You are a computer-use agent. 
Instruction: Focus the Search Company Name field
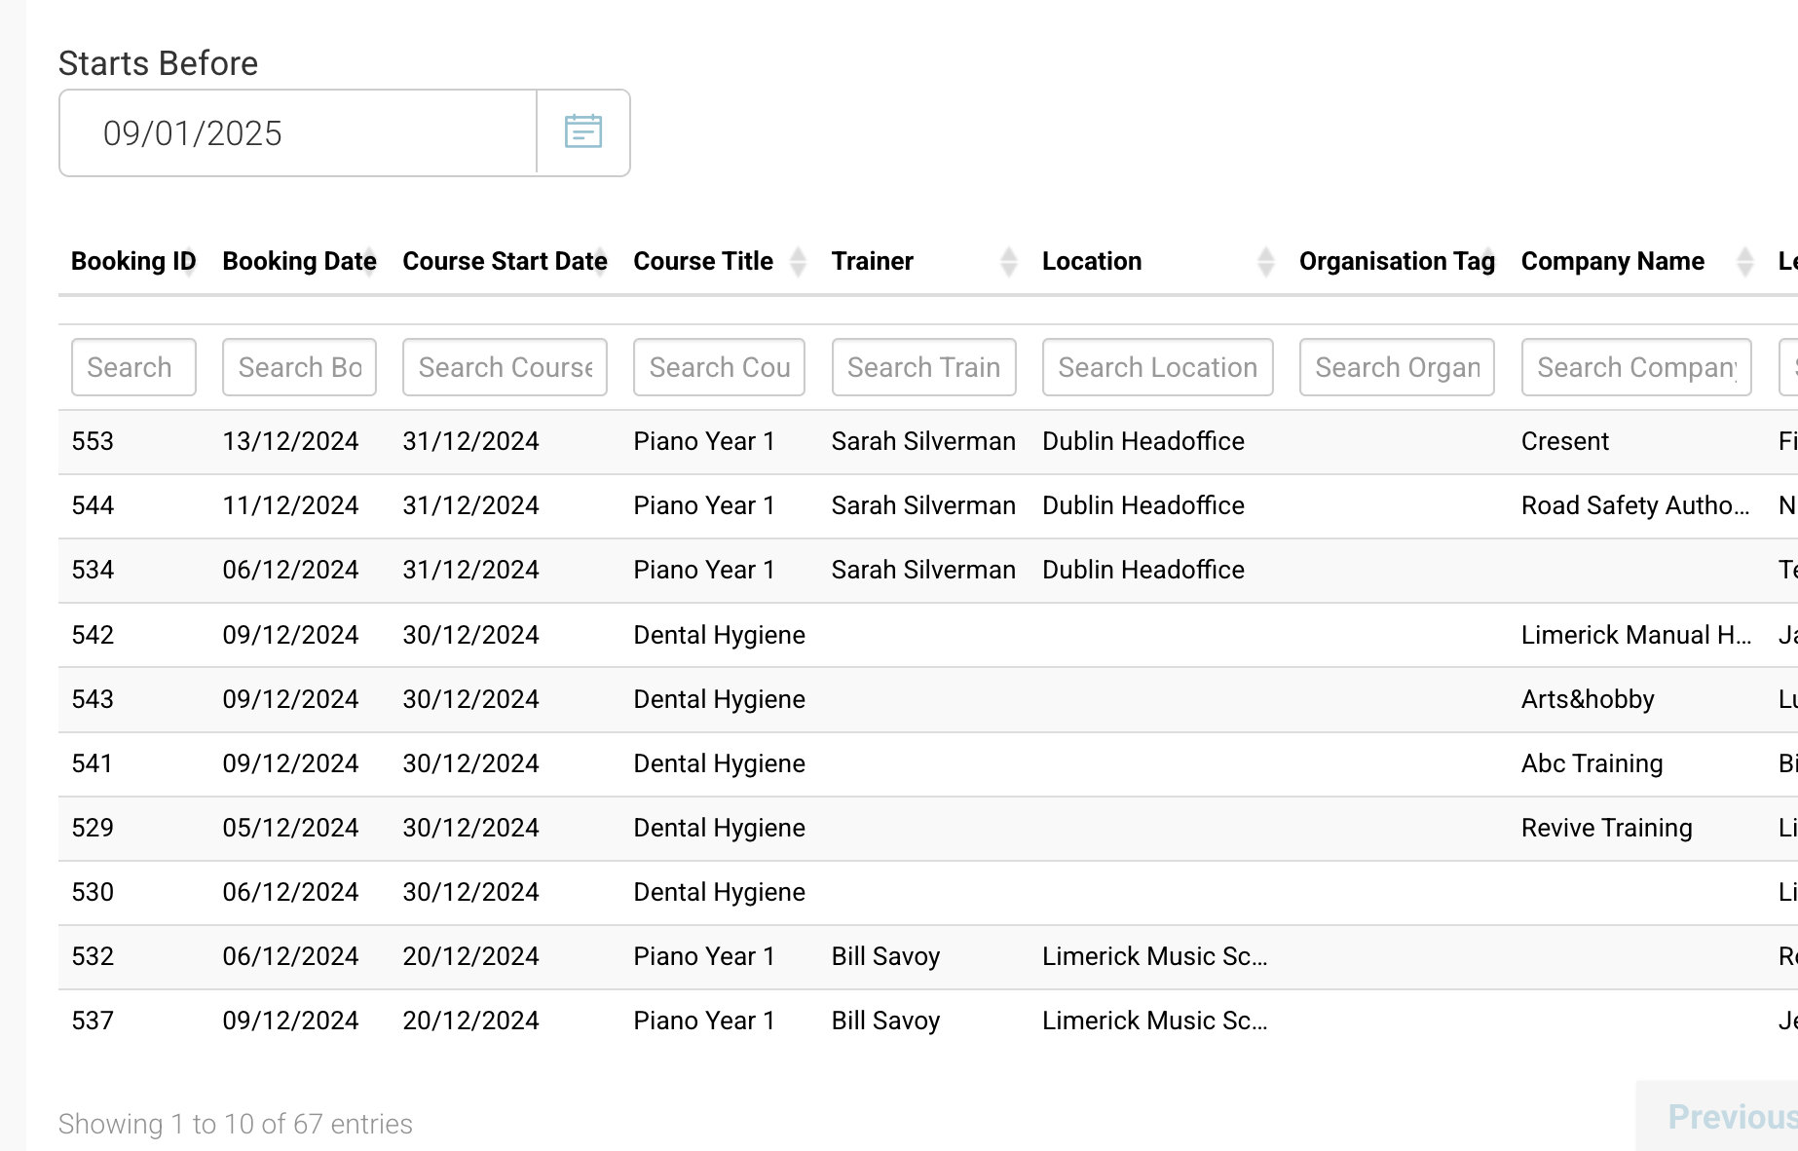click(1636, 367)
